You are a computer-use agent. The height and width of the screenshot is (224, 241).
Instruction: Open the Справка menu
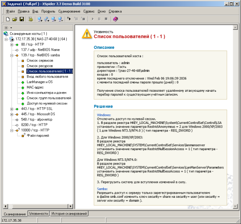(115, 12)
